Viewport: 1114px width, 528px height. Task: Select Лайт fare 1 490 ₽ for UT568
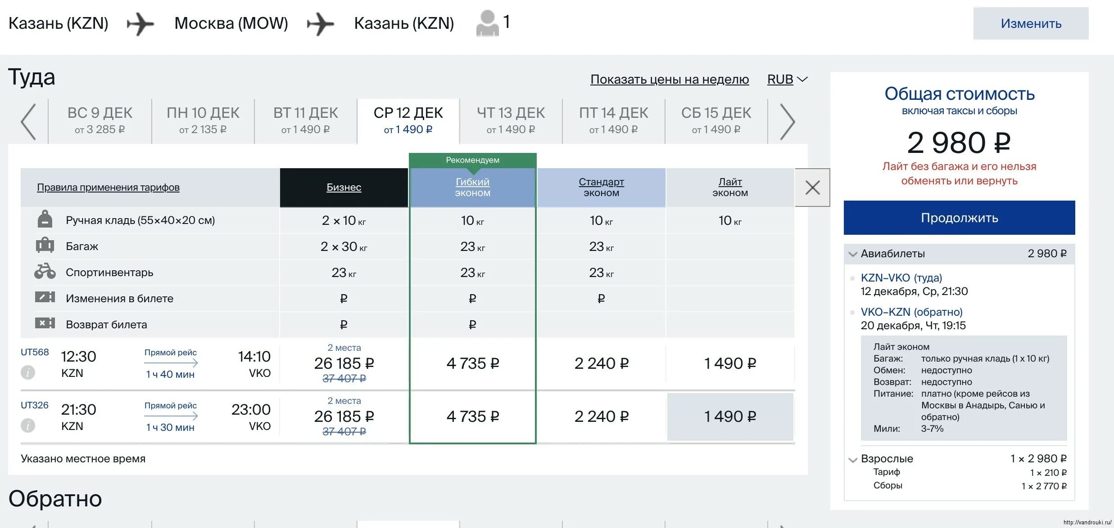point(730,363)
